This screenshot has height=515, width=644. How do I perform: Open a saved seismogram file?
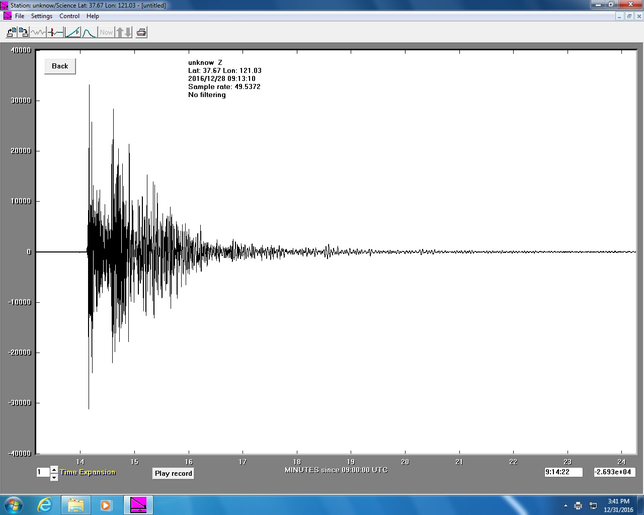11,32
